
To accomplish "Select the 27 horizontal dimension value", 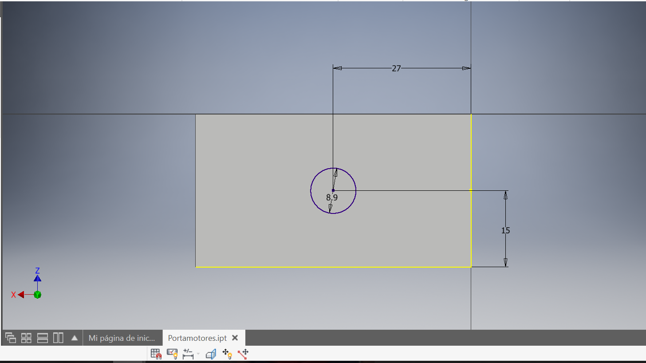I will [x=396, y=68].
